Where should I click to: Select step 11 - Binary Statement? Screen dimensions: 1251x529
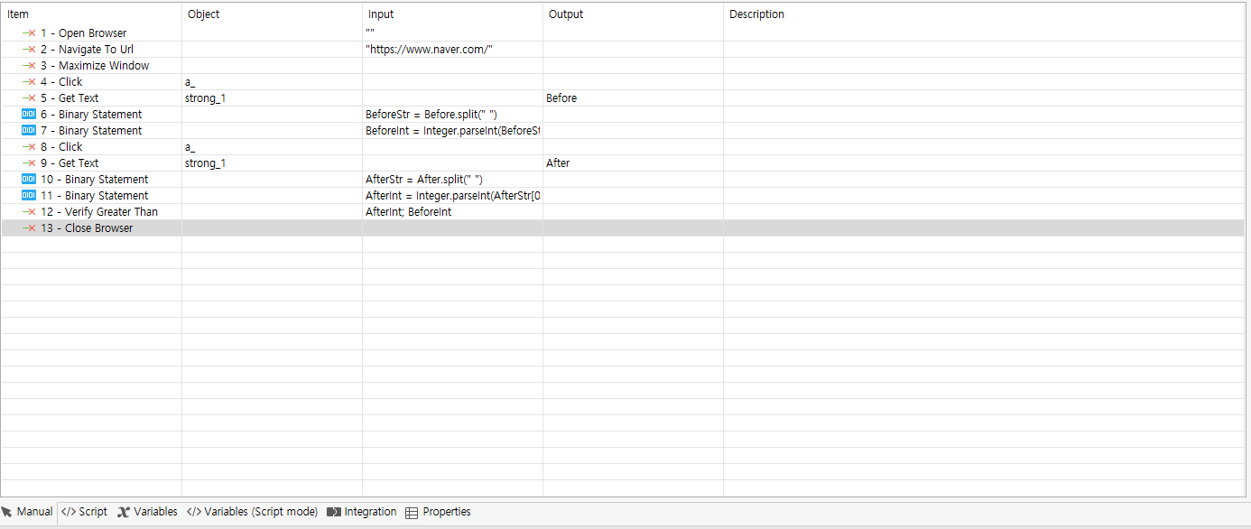(94, 196)
